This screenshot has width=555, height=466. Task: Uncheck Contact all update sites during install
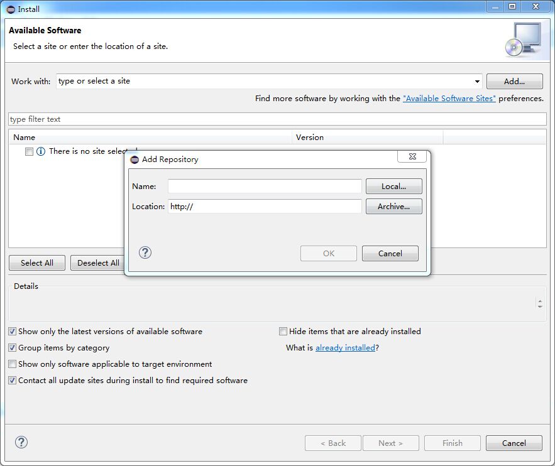click(x=13, y=381)
